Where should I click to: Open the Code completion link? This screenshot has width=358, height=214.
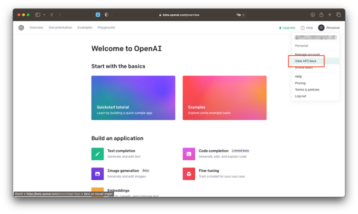pos(213,151)
